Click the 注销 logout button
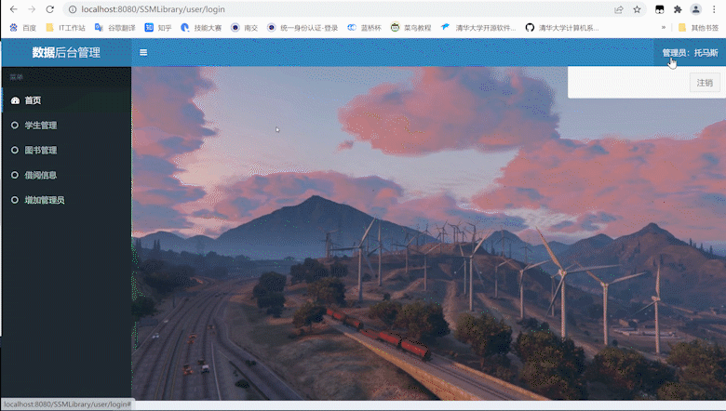Screen dimensions: 726x411 [705, 83]
